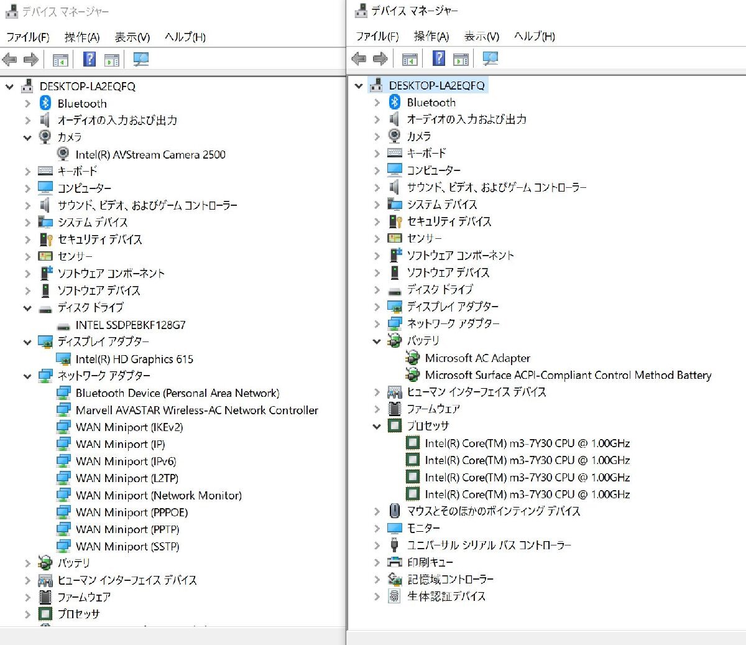The height and width of the screenshot is (645, 746).
Task: Select Bluetooth Device (Personal Area Network)
Action: [177, 393]
